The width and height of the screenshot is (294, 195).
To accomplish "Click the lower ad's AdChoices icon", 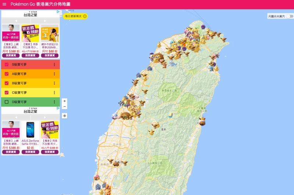I will coord(58,108).
